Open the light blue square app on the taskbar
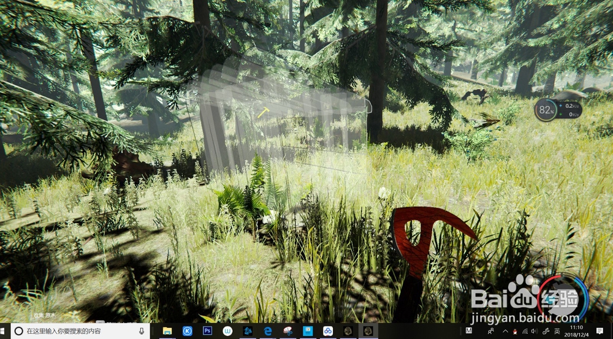This screenshot has height=339, width=613. coord(308,331)
